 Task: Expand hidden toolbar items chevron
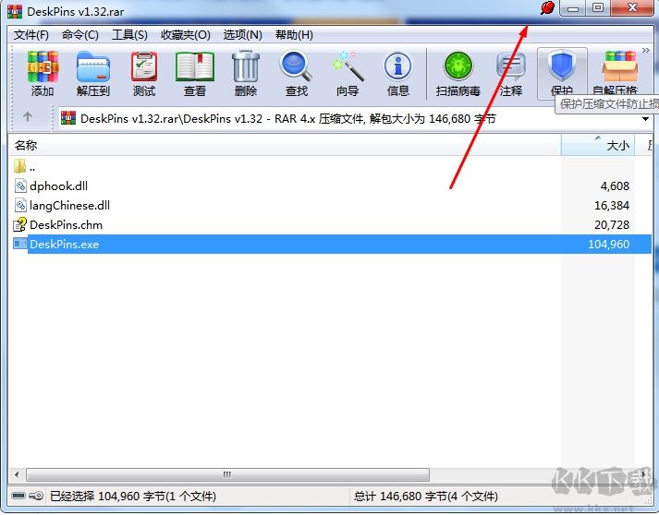tap(645, 51)
